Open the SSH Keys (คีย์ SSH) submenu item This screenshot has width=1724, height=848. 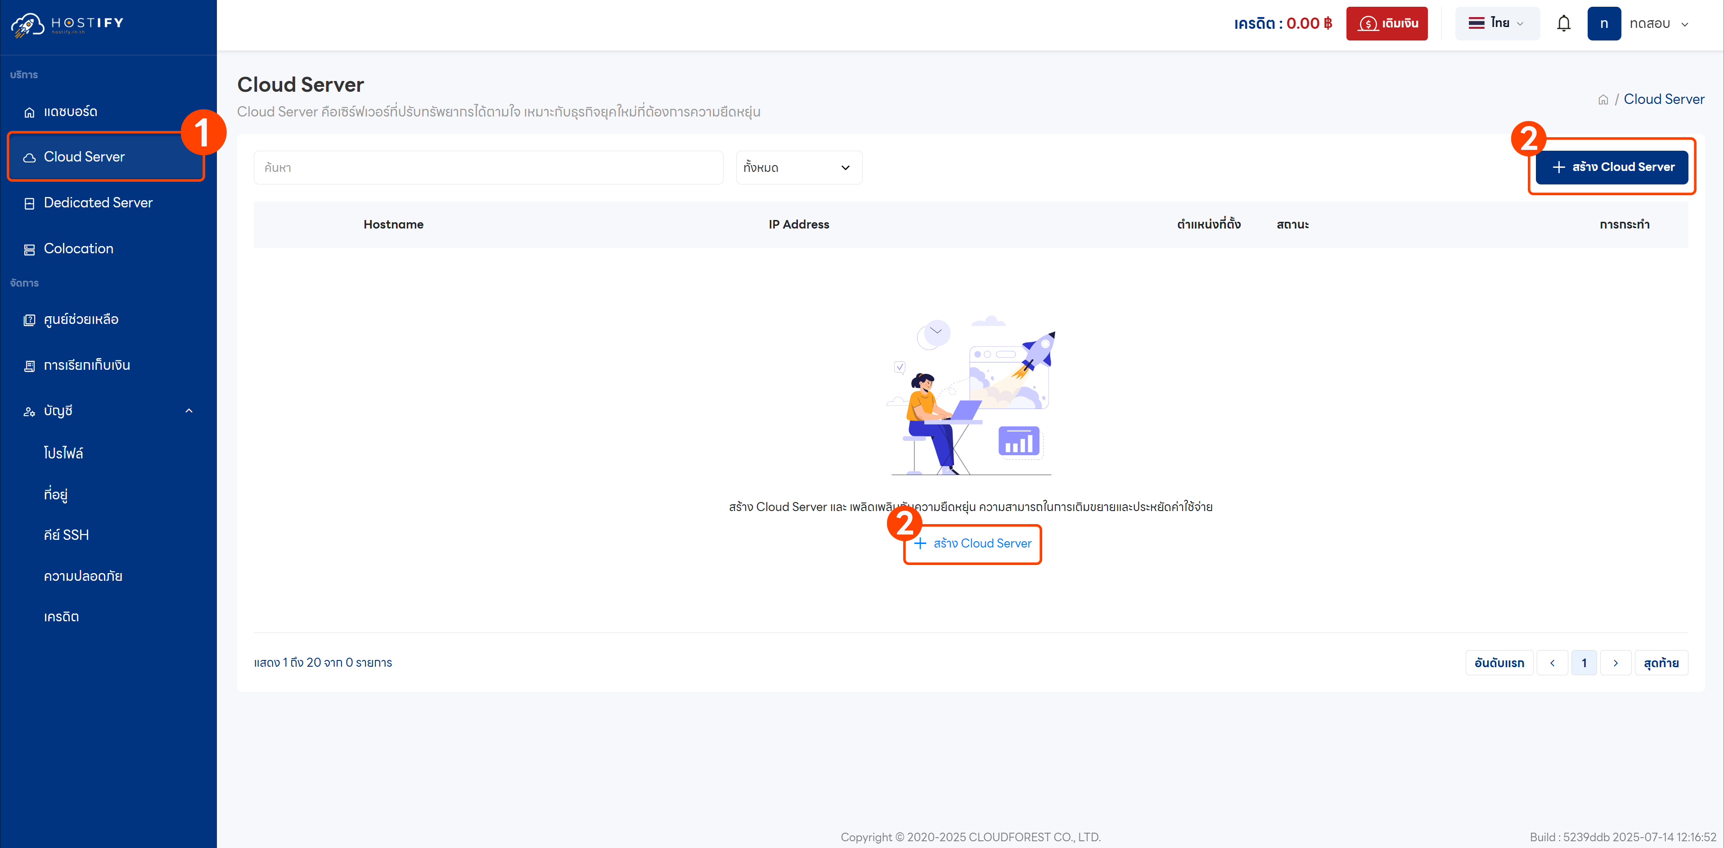point(66,535)
